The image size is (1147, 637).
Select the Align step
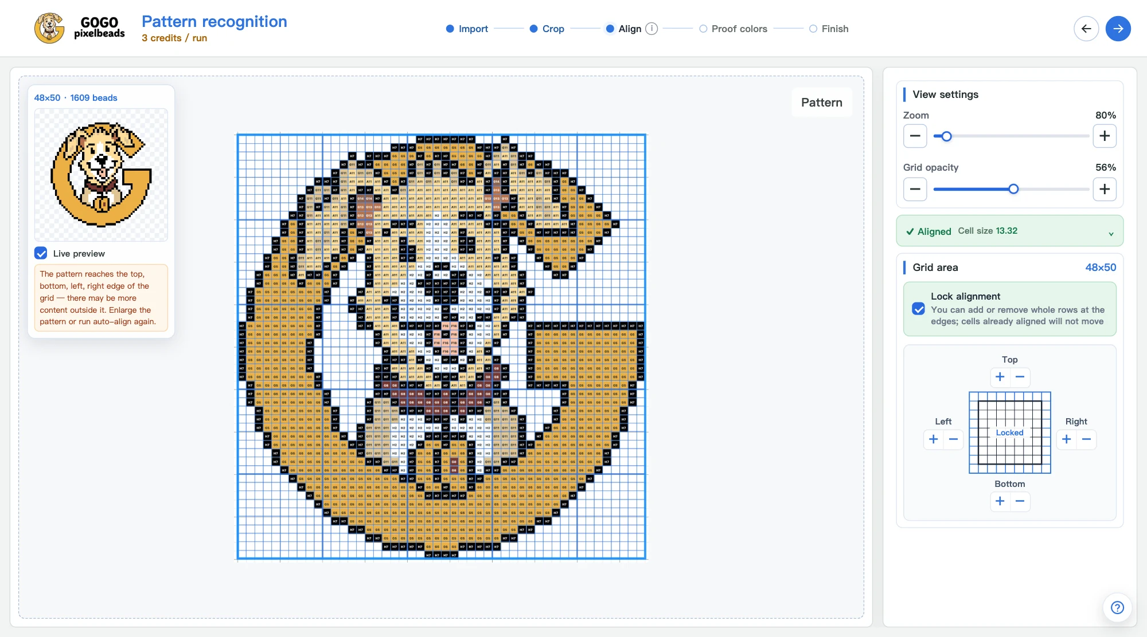point(624,29)
